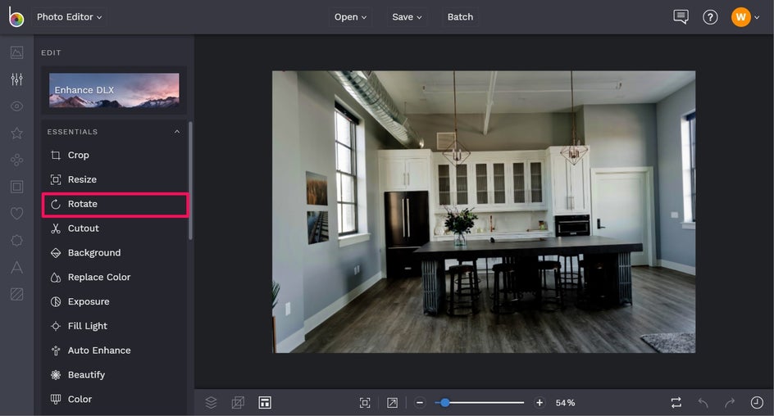Open the Textures sidebar icon
774x416 pixels.
click(16, 294)
